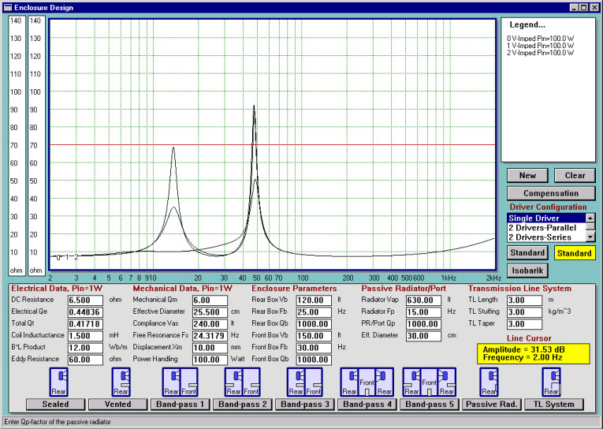This screenshot has width=603, height=429.
Task: Choose the Band-pass 3 enclosure icon
Action: pos(304,382)
